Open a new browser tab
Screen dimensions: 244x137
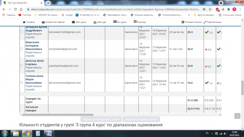pos(48,3)
